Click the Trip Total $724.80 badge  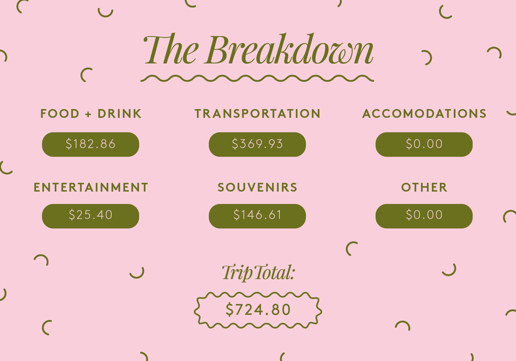point(258,310)
